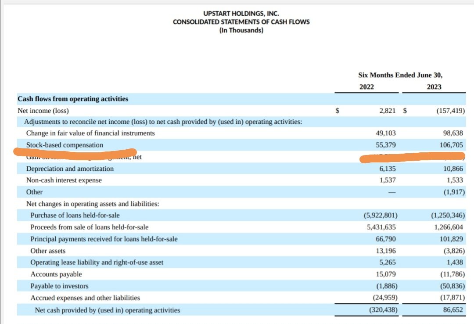Select value 49,103
474x324 pixels.
pyautogui.click(x=385, y=133)
